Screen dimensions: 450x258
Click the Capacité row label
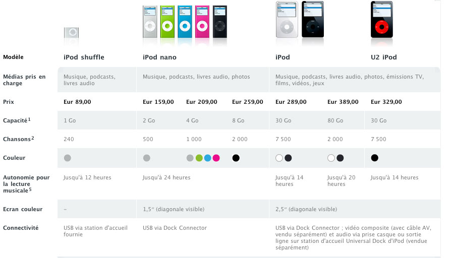point(17,120)
